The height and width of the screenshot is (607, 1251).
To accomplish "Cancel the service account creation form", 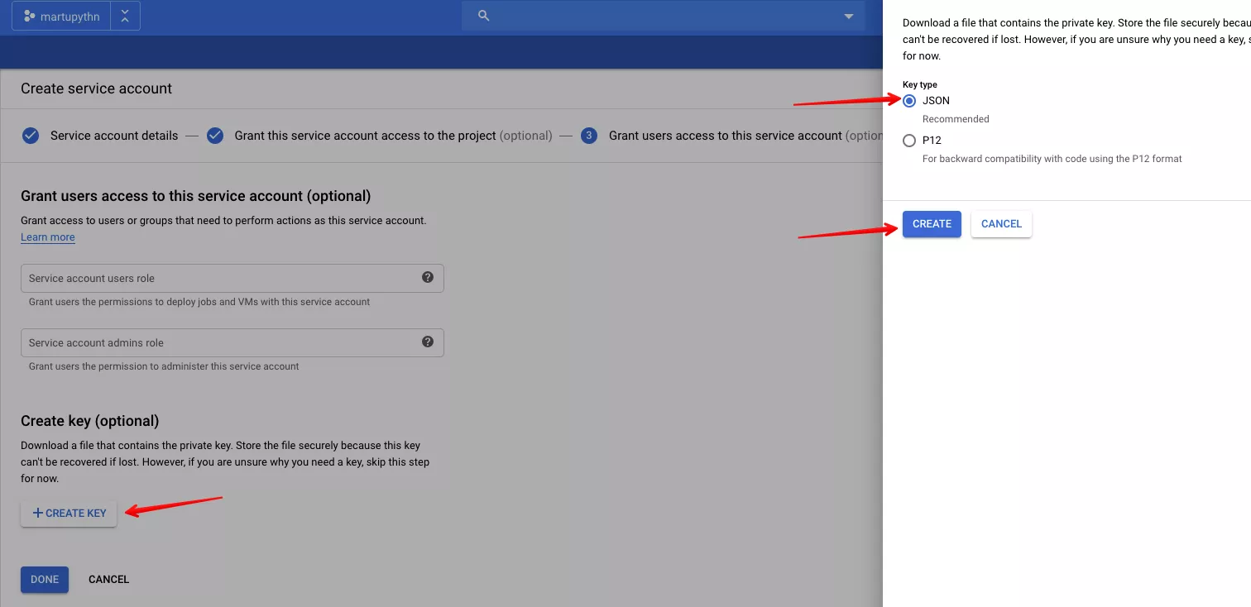I will [109, 580].
